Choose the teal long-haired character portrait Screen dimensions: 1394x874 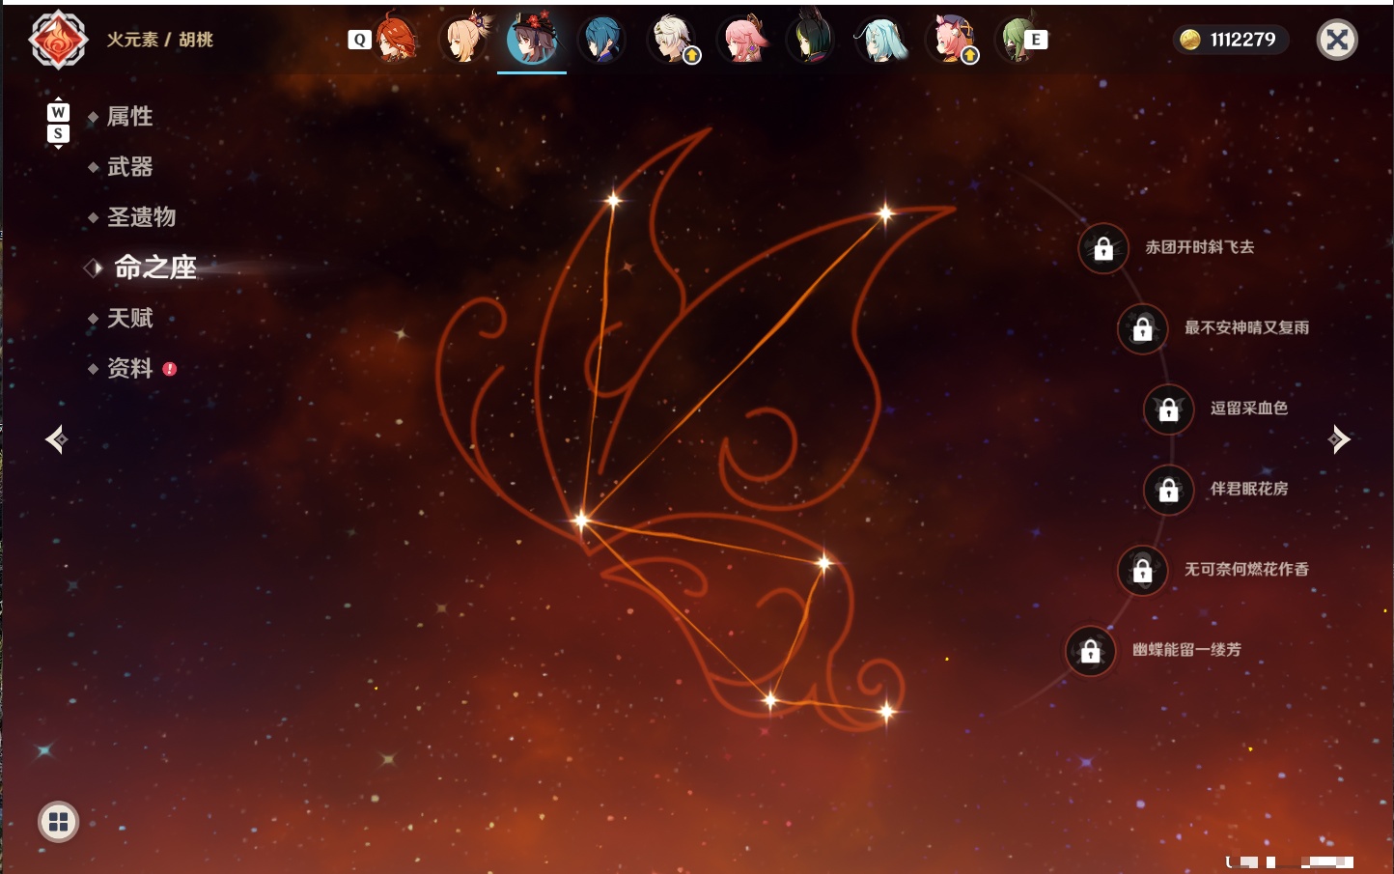point(881,40)
